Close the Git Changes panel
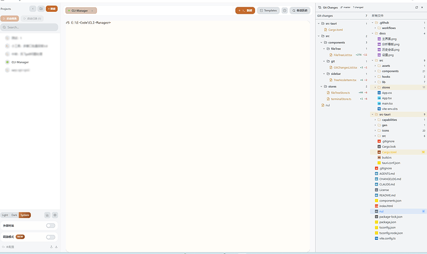The image size is (427, 254). click(422, 7)
